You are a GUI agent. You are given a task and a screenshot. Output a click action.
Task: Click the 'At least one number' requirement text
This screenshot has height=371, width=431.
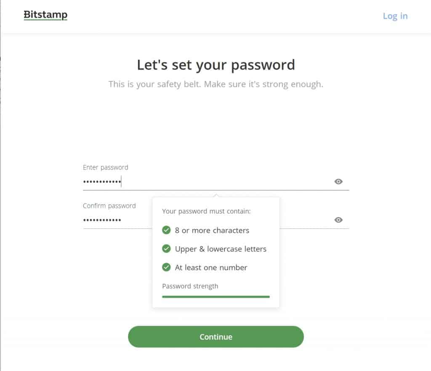[x=211, y=268]
